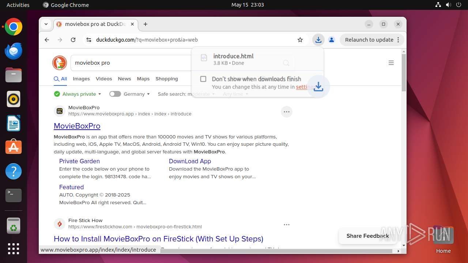Open the Home desktop folder
This screenshot has height=263, width=468.
point(443,239)
